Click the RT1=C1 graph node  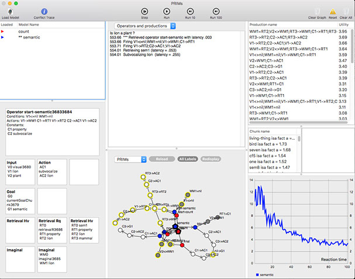click(x=218, y=218)
